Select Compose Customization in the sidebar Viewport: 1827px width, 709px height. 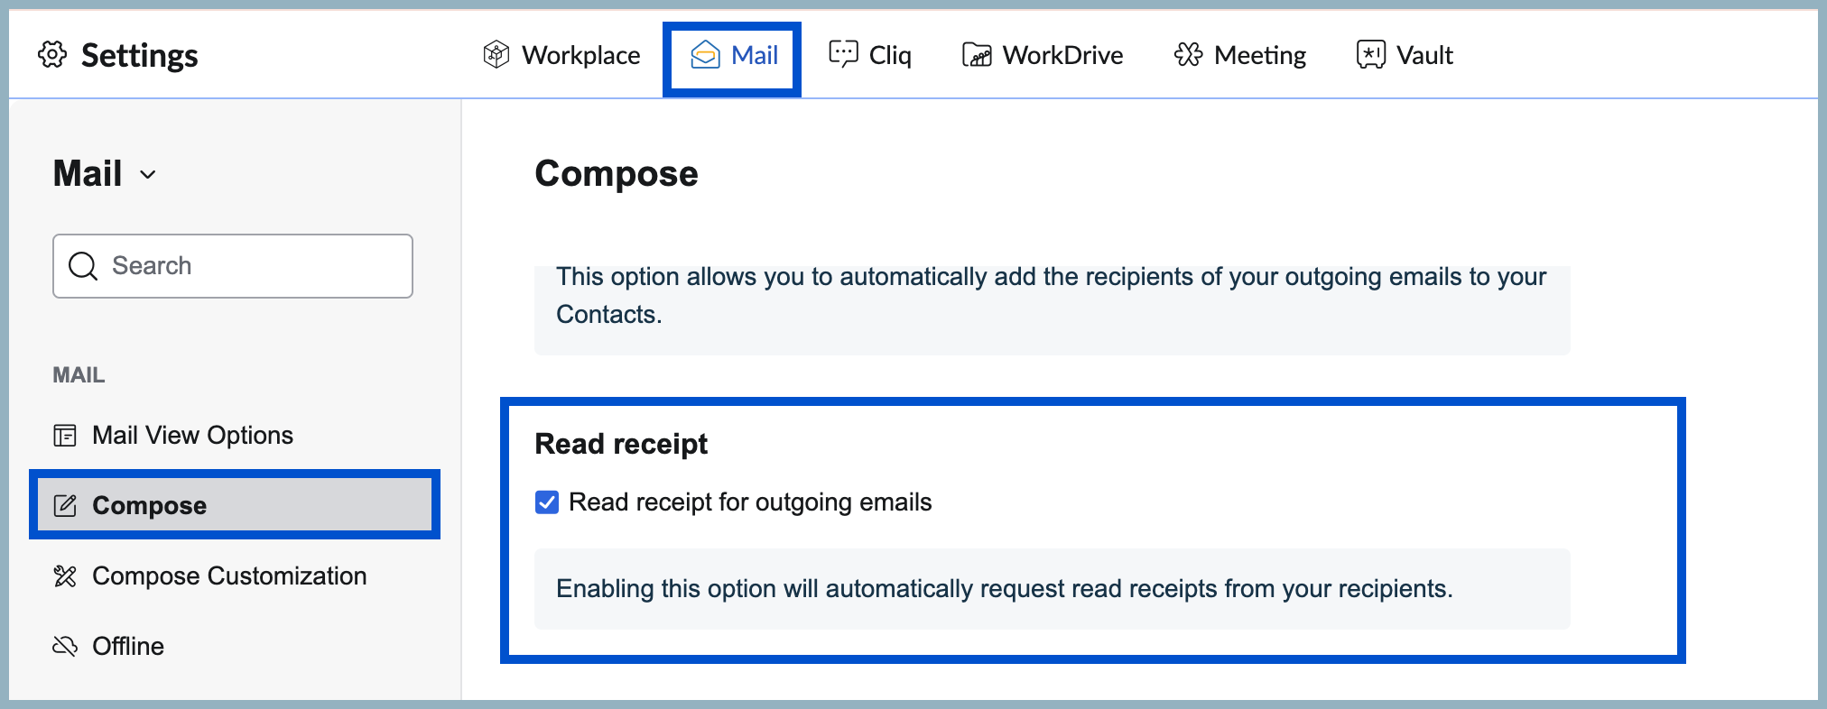229,575
